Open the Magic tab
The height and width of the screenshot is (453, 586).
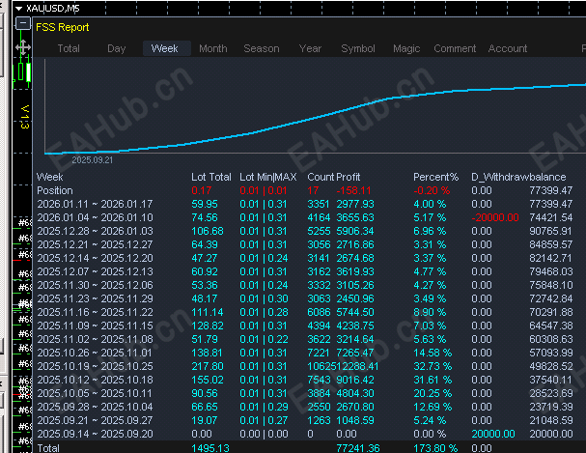[x=406, y=48]
